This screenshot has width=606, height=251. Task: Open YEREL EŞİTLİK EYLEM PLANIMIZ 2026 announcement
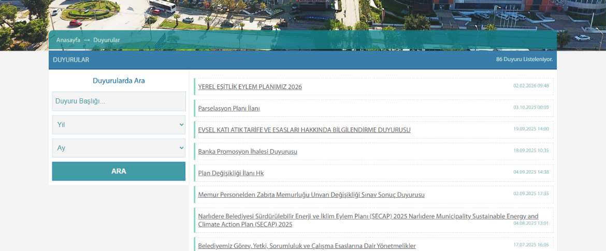point(250,87)
